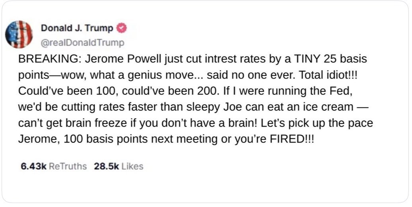The width and height of the screenshot is (412, 207).
Task: View the 28.5k Likes count
Action: tap(107, 166)
